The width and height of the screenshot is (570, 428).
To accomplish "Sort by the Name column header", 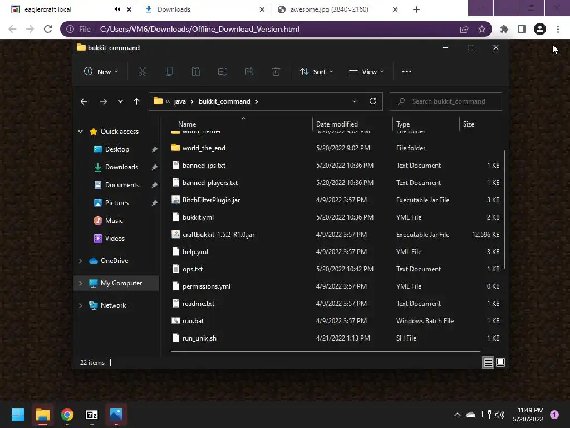I will pos(187,124).
